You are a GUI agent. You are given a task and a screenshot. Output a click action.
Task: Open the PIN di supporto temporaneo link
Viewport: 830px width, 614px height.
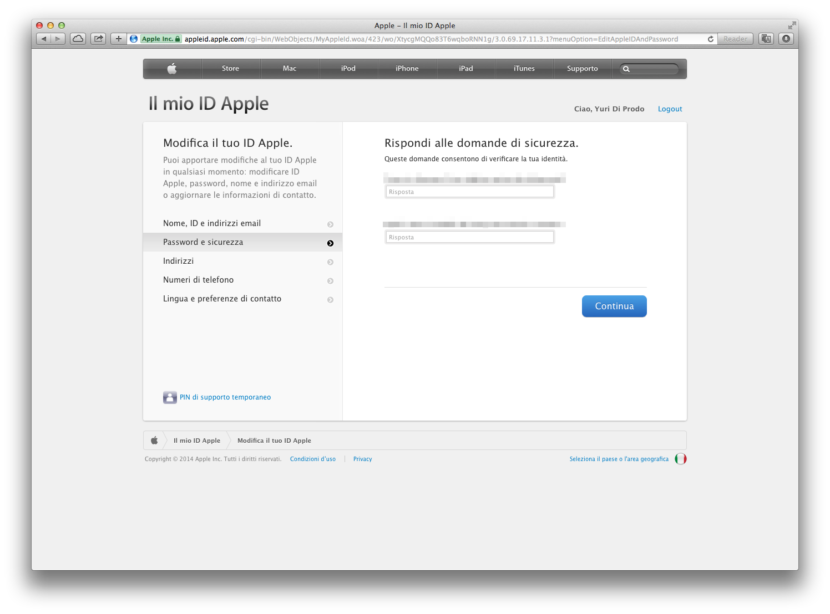[225, 397]
